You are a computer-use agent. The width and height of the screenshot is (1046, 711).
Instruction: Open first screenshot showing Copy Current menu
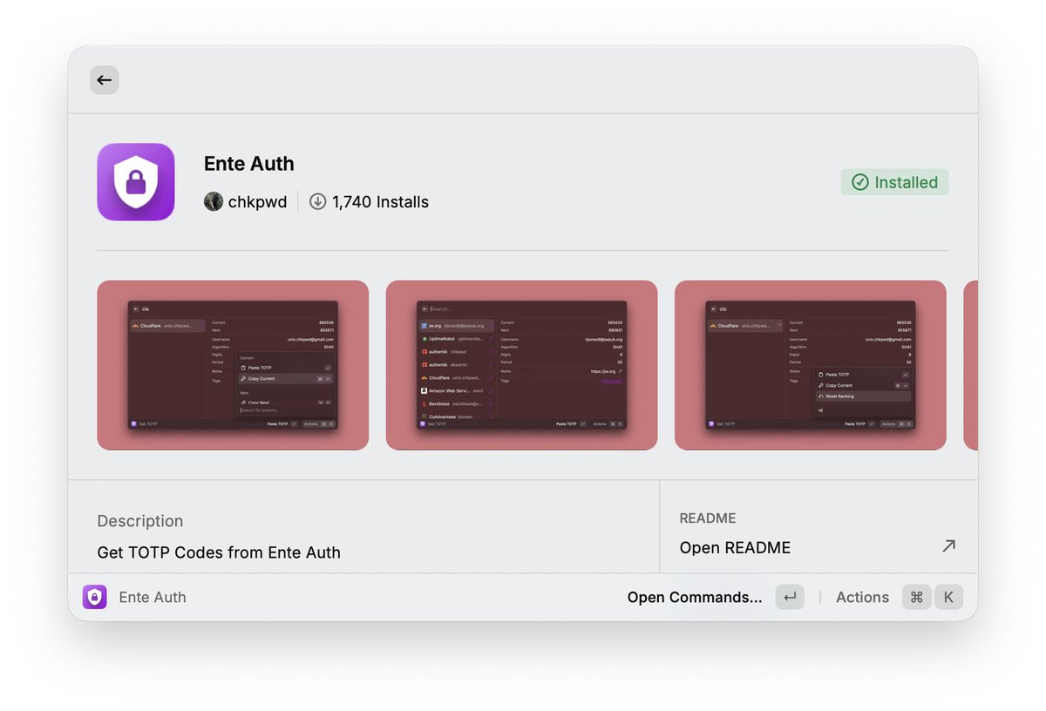point(233,365)
